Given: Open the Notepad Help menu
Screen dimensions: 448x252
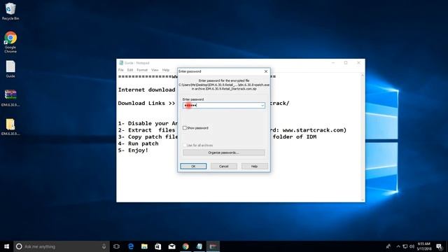Looking at the screenshot, I should [166, 70].
